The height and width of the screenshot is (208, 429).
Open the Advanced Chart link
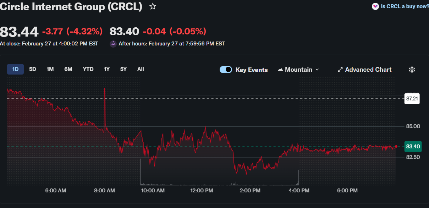[x=368, y=70]
